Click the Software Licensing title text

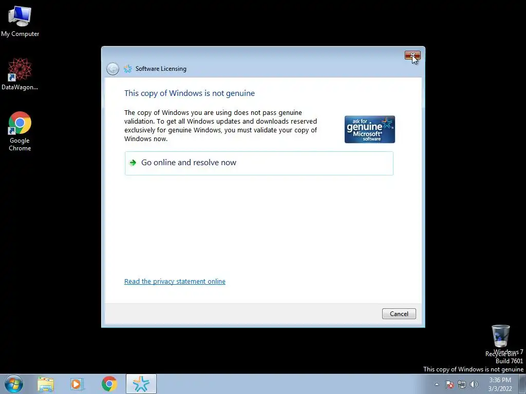161,69
